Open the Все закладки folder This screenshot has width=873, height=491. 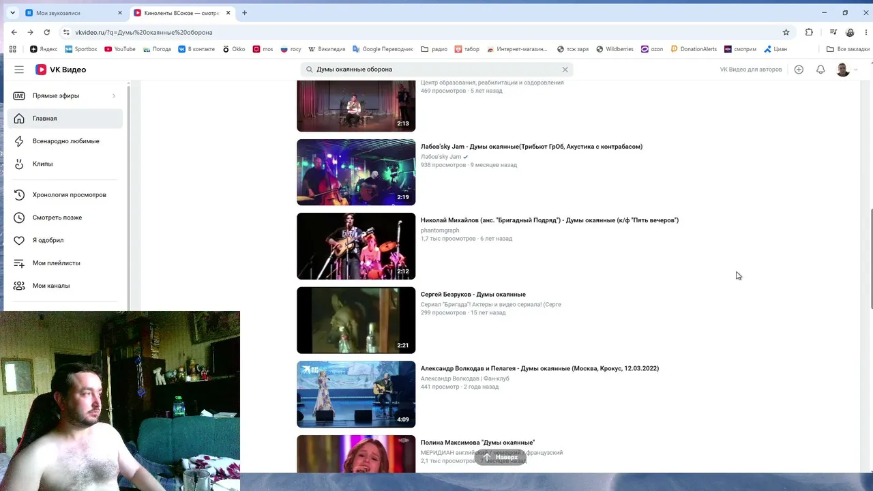point(848,49)
